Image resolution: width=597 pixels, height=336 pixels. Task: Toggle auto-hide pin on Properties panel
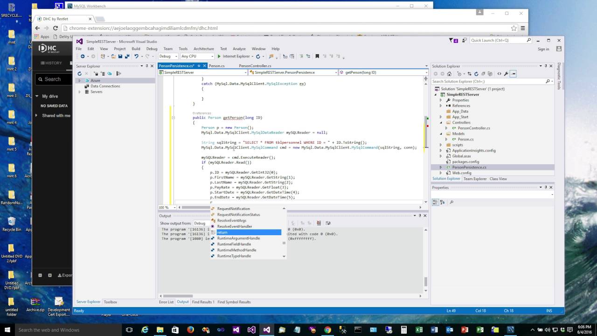[546, 187]
